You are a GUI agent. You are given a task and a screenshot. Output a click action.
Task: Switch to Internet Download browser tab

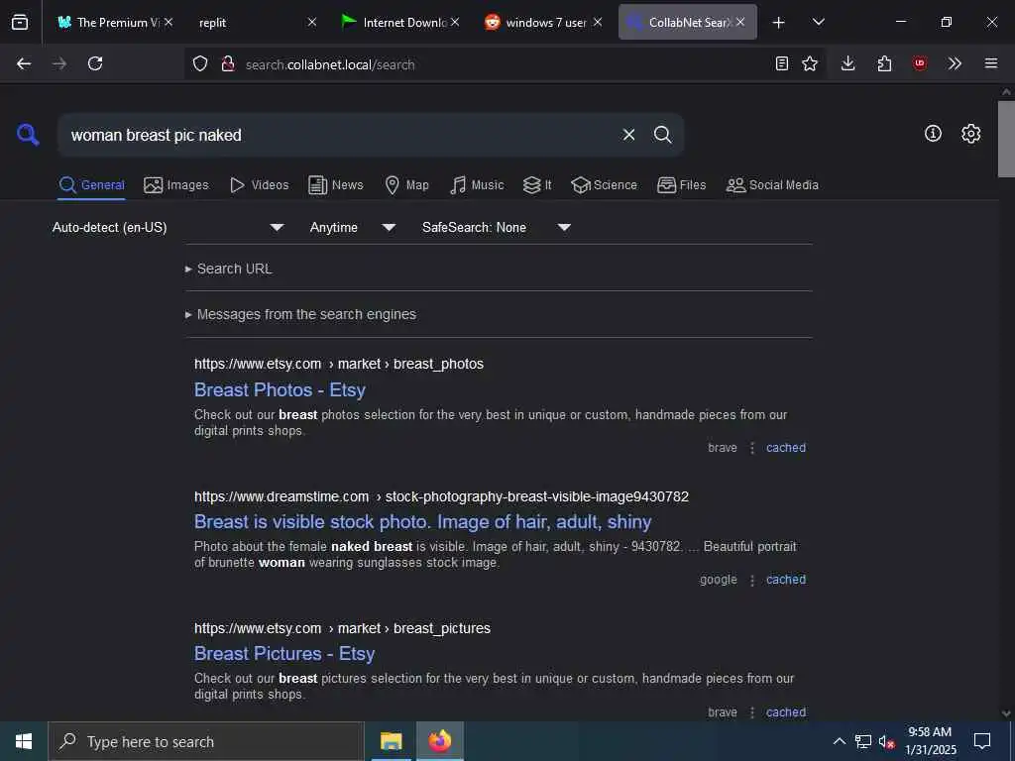coord(395,22)
